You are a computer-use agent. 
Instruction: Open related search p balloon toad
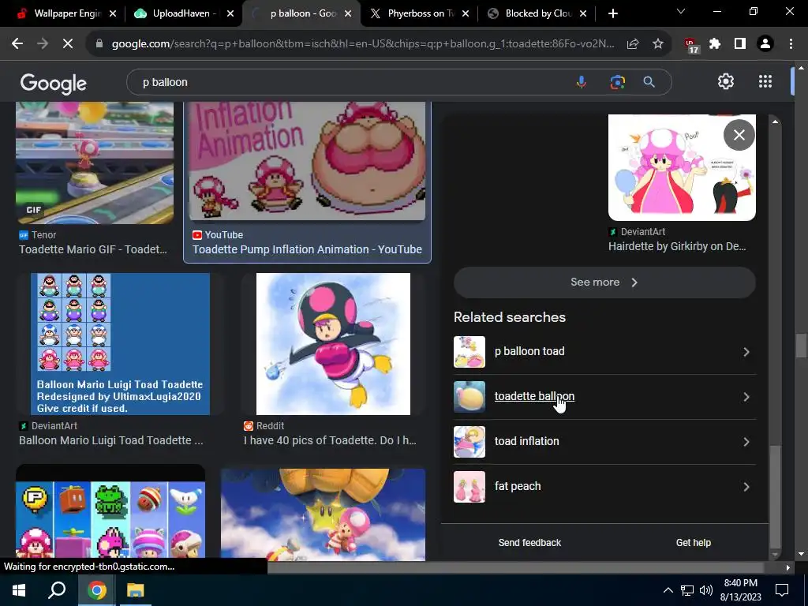[604, 352]
